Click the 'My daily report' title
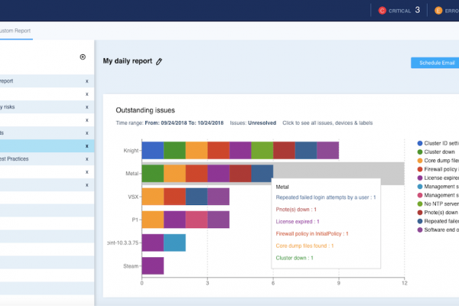Image resolution: width=459 pixels, height=306 pixels. pyautogui.click(x=127, y=61)
